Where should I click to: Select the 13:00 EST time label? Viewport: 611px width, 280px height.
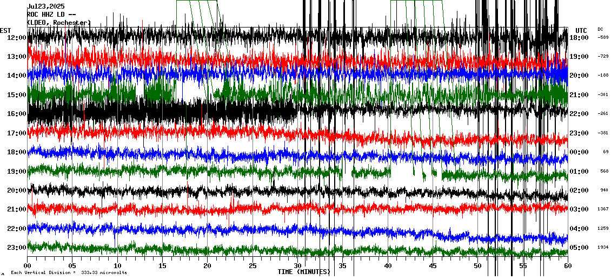[x=16, y=57]
